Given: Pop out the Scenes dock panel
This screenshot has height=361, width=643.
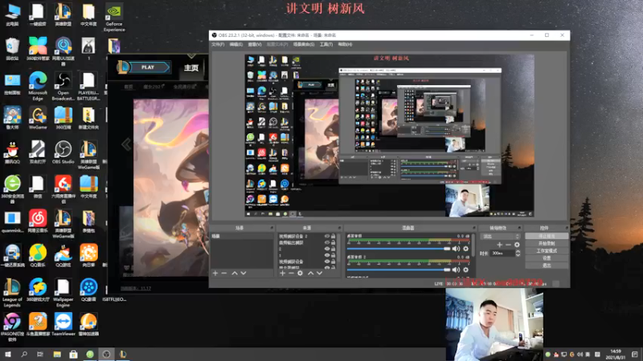Looking at the screenshot, I should [x=272, y=228].
